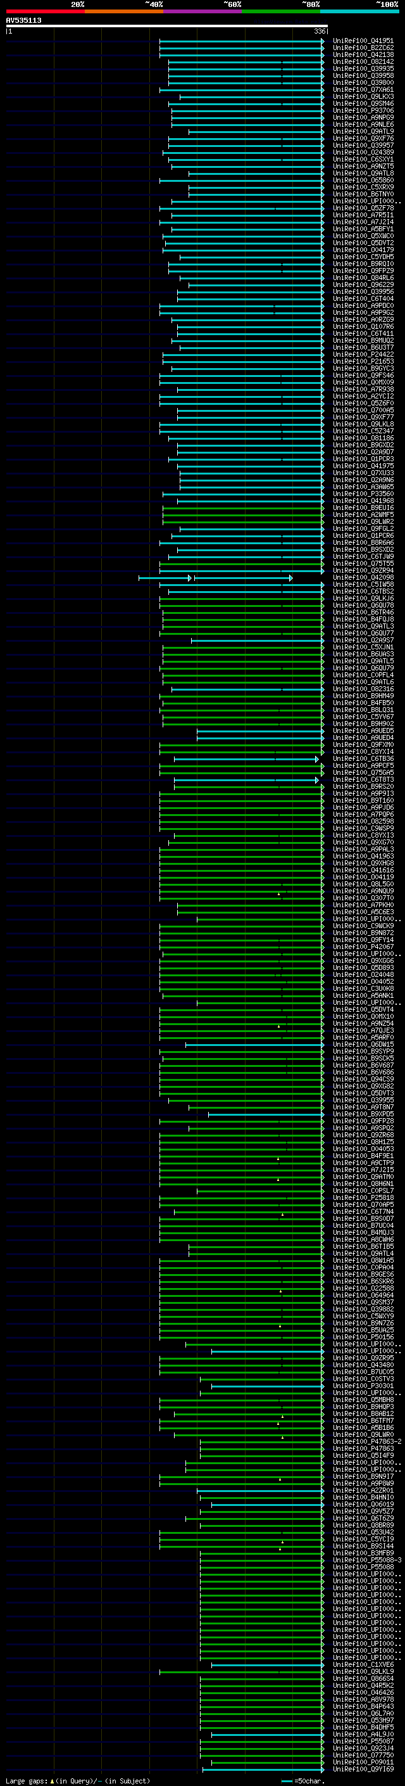Click label UniRef100_O24389
The image size is (405, 1786).
(363, 153)
